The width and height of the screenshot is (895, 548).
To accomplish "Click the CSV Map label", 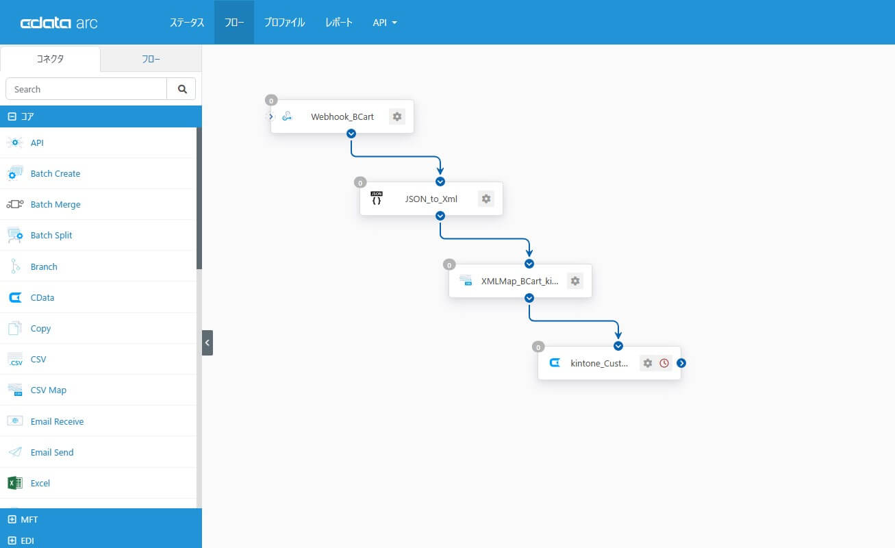I will pos(49,390).
